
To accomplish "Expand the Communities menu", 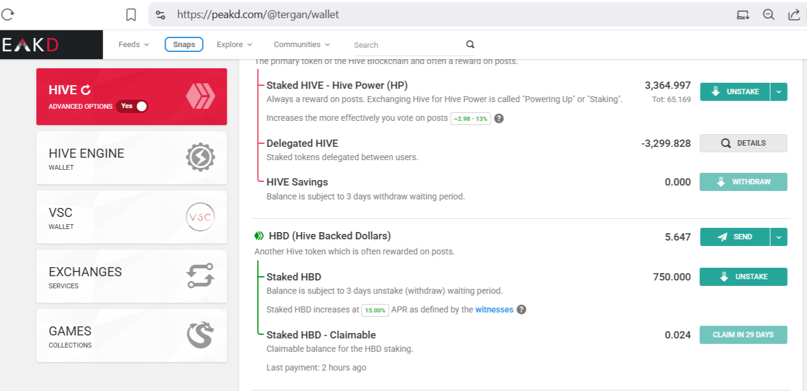I will click(302, 45).
